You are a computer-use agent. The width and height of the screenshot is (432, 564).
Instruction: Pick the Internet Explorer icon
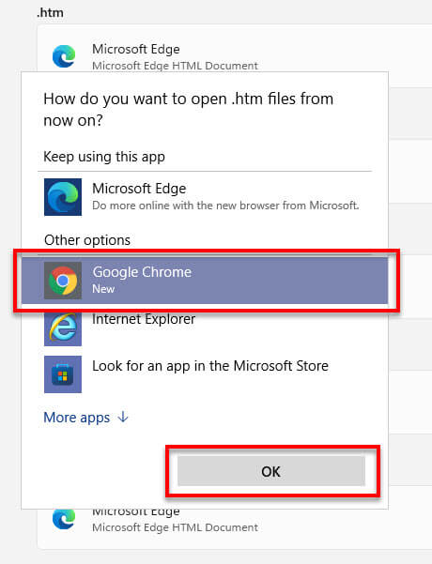[x=63, y=328]
